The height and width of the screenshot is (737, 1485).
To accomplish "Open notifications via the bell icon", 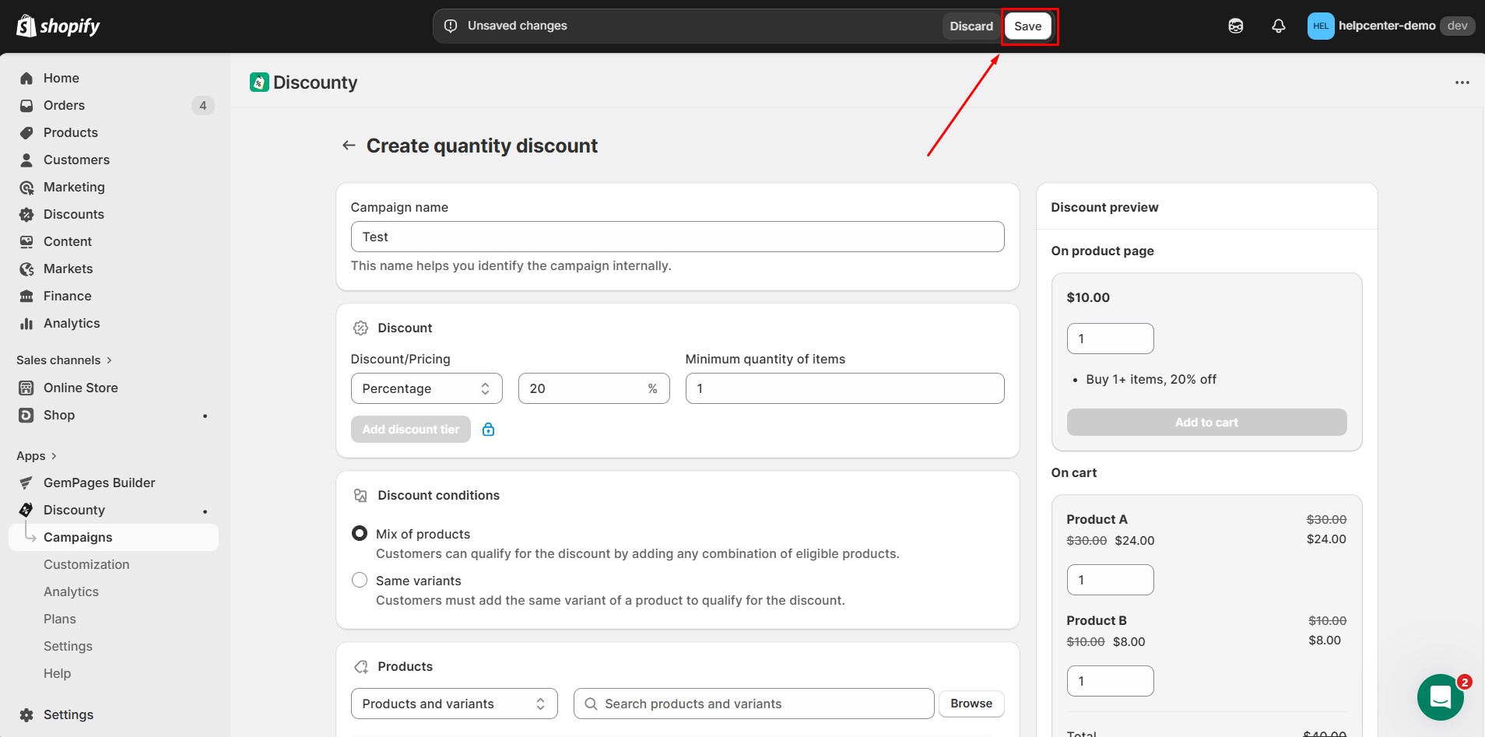I will click(x=1278, y=26).
